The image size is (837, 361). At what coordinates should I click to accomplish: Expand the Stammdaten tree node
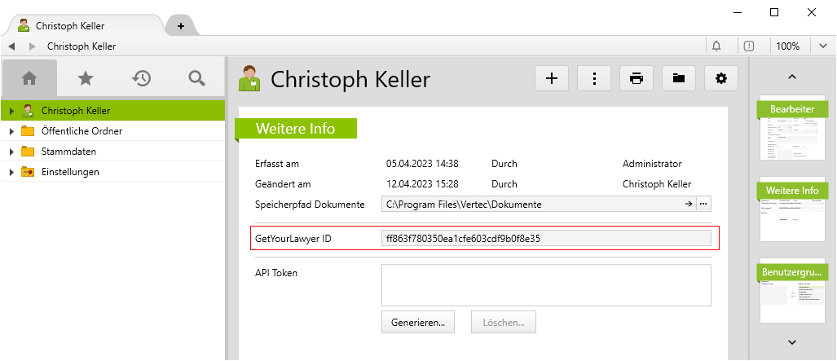pos(11,152)
